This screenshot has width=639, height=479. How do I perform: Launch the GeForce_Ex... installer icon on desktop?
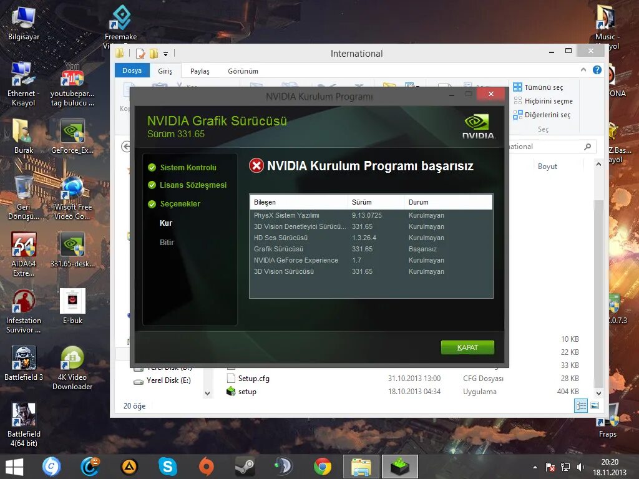point(72,137)
